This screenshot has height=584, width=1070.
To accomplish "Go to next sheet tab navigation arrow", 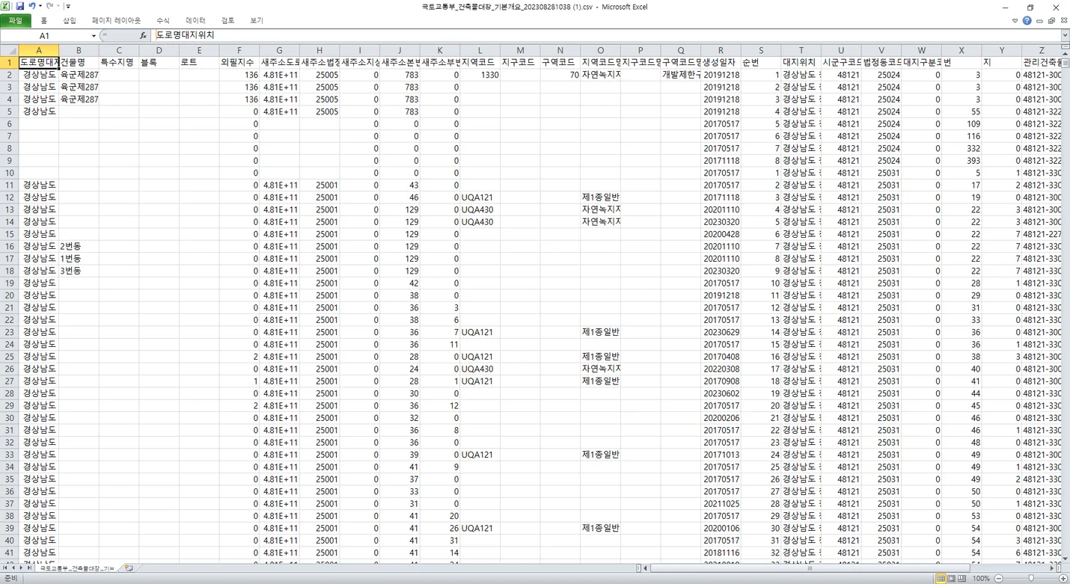I will (x=21, y=568).
